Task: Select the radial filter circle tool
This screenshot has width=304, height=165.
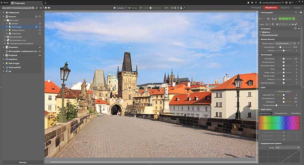Action: point(286,24)
